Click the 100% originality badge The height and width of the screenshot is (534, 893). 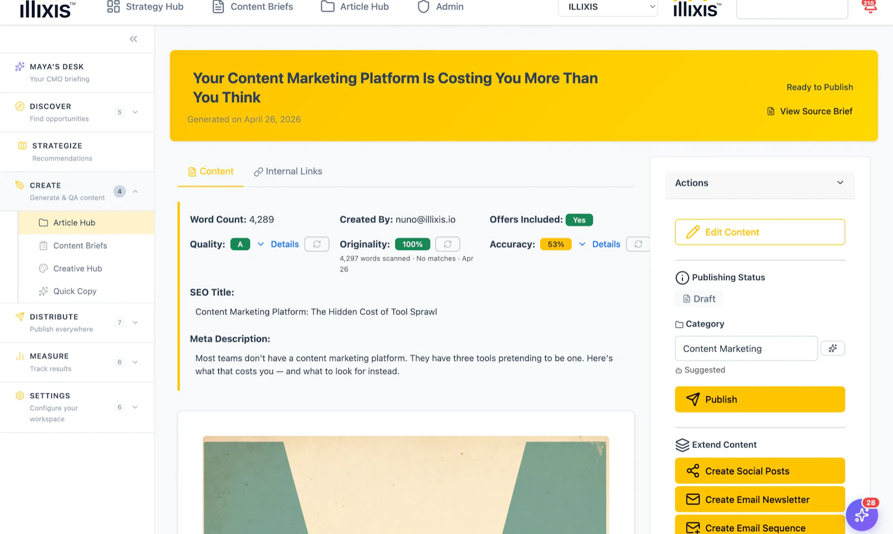[x=412, y=244]
